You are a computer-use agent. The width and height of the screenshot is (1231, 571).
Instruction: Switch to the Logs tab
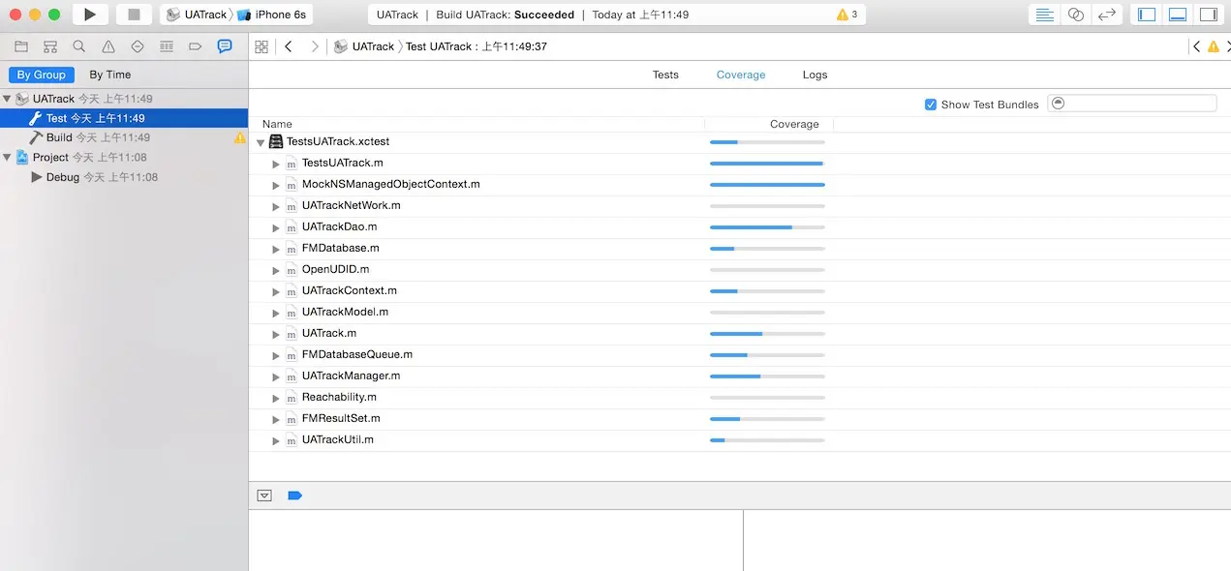816,75
